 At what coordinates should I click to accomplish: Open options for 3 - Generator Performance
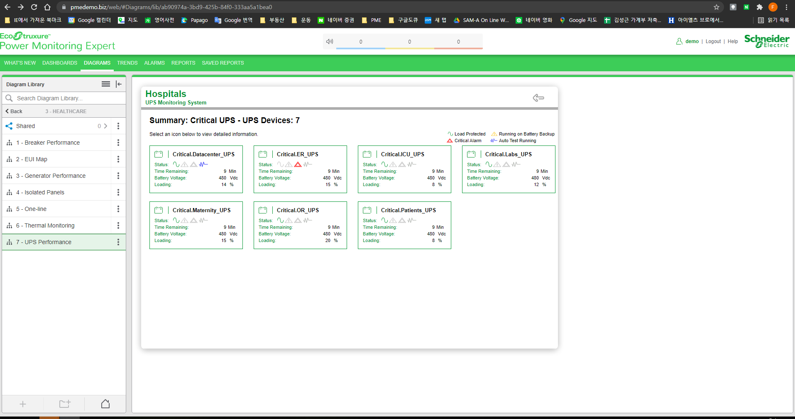(118, 176)
